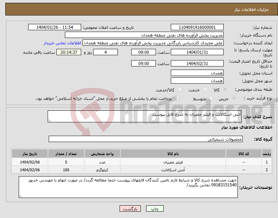
Task: Select the خدمت radio button
Action: 205,89
